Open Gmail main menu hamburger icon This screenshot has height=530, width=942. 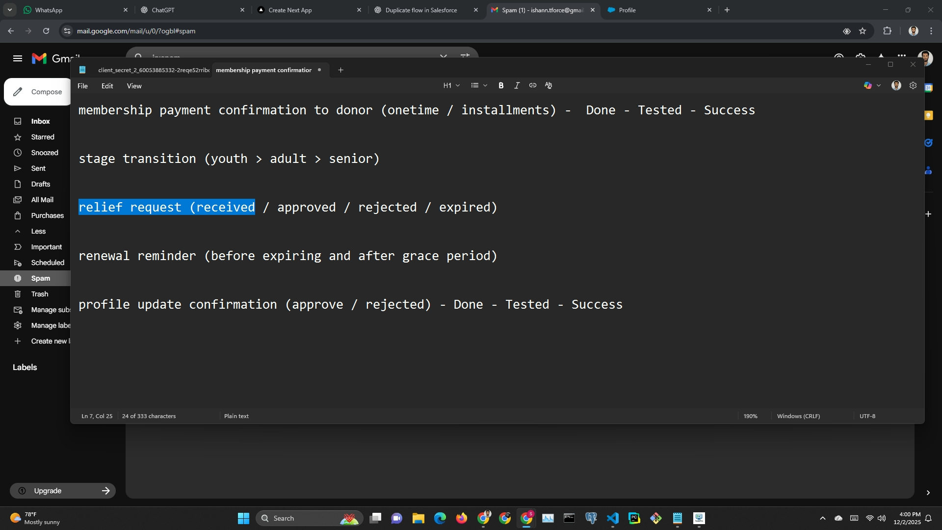(x=18, y=58)
